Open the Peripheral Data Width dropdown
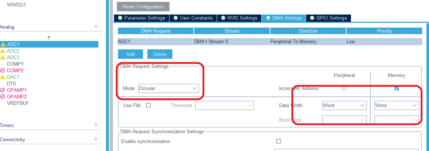The height and width of the screenshot is (151, 429). 344,105
